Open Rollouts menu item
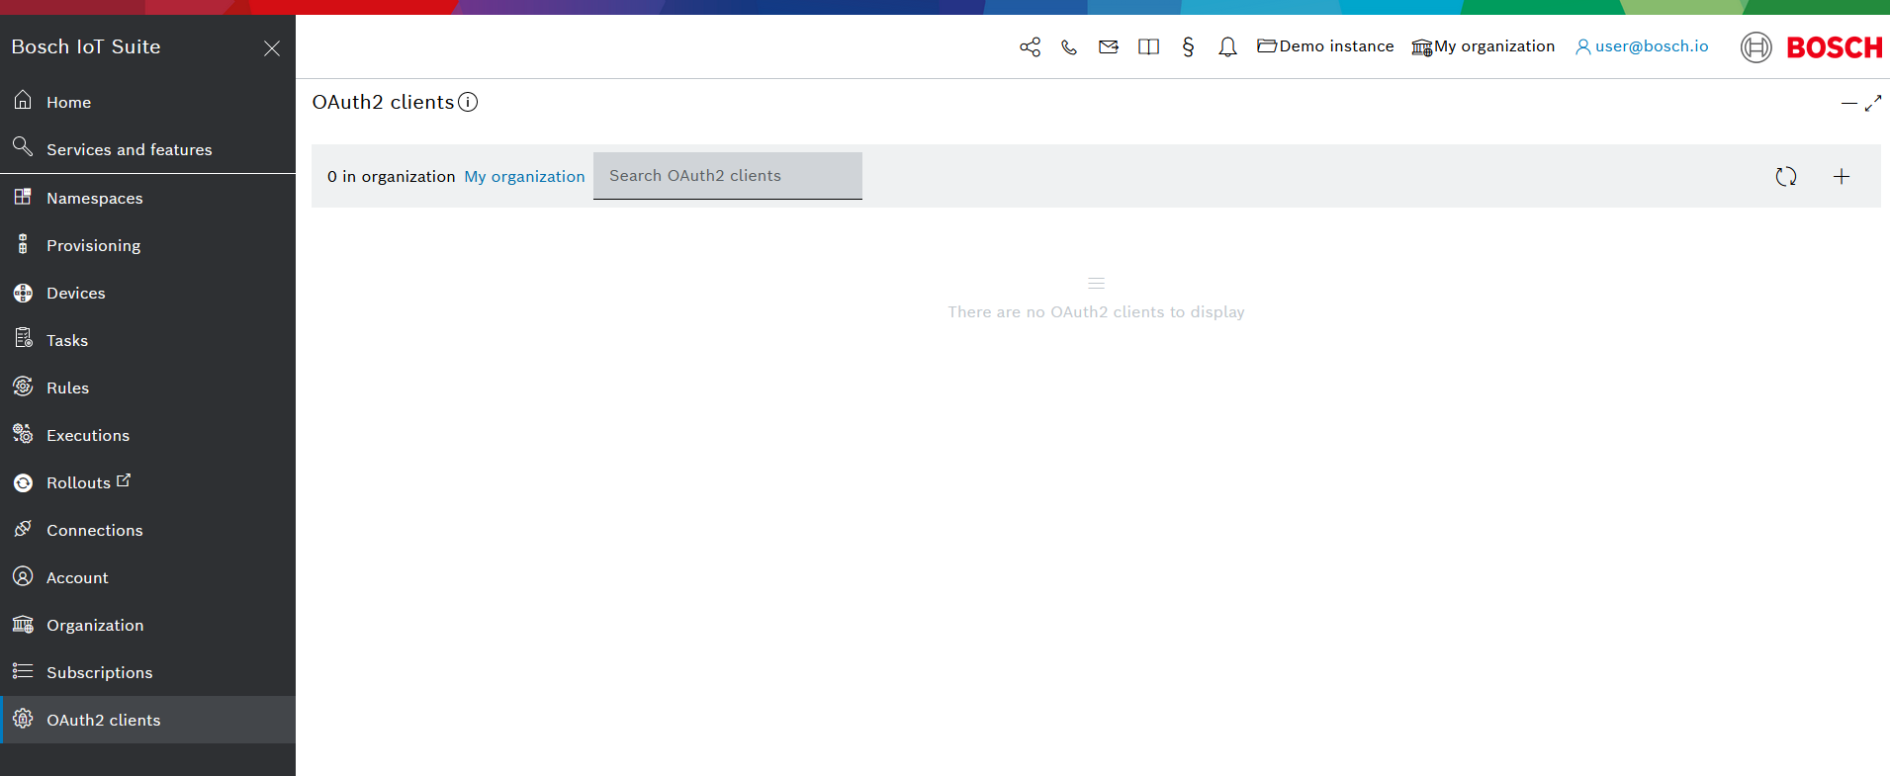Viewport: 1890px width, 776px height. pyautogui.click(x=147, y=482)
